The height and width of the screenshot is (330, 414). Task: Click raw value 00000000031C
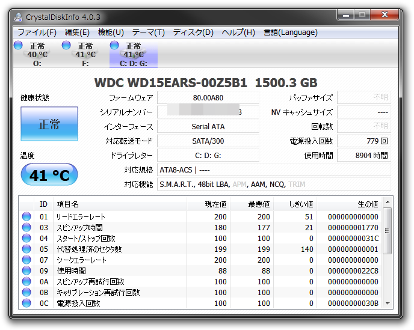tap(353, 239)
